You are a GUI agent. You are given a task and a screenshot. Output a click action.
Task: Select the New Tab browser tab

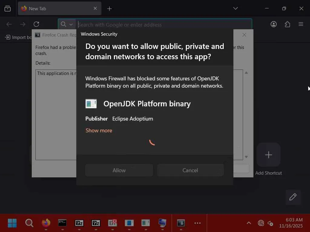[x=60, y=8]
